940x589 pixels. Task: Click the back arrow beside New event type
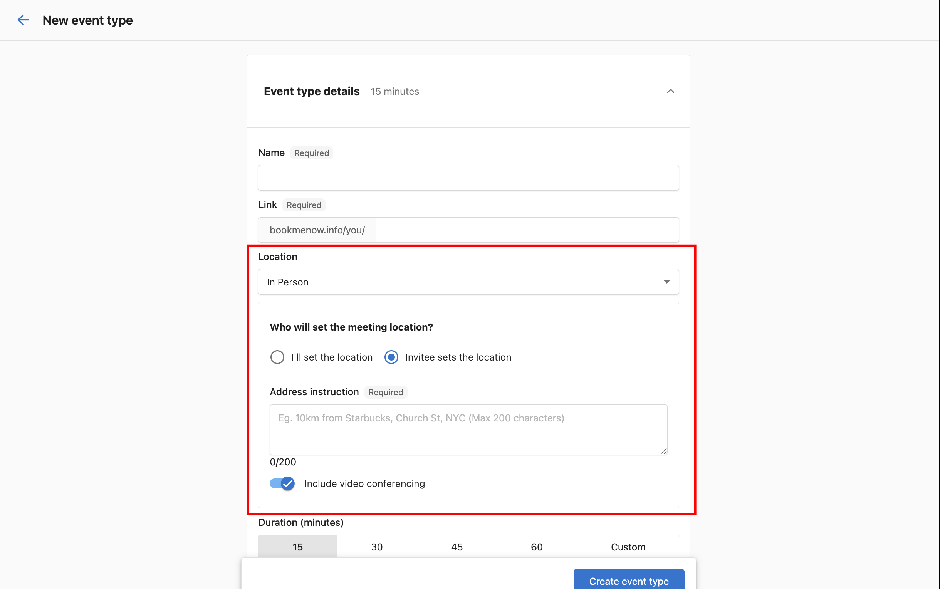click(23, 20)
